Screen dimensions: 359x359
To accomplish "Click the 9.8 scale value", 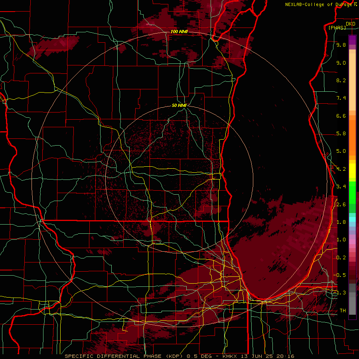I will point(341,45).
